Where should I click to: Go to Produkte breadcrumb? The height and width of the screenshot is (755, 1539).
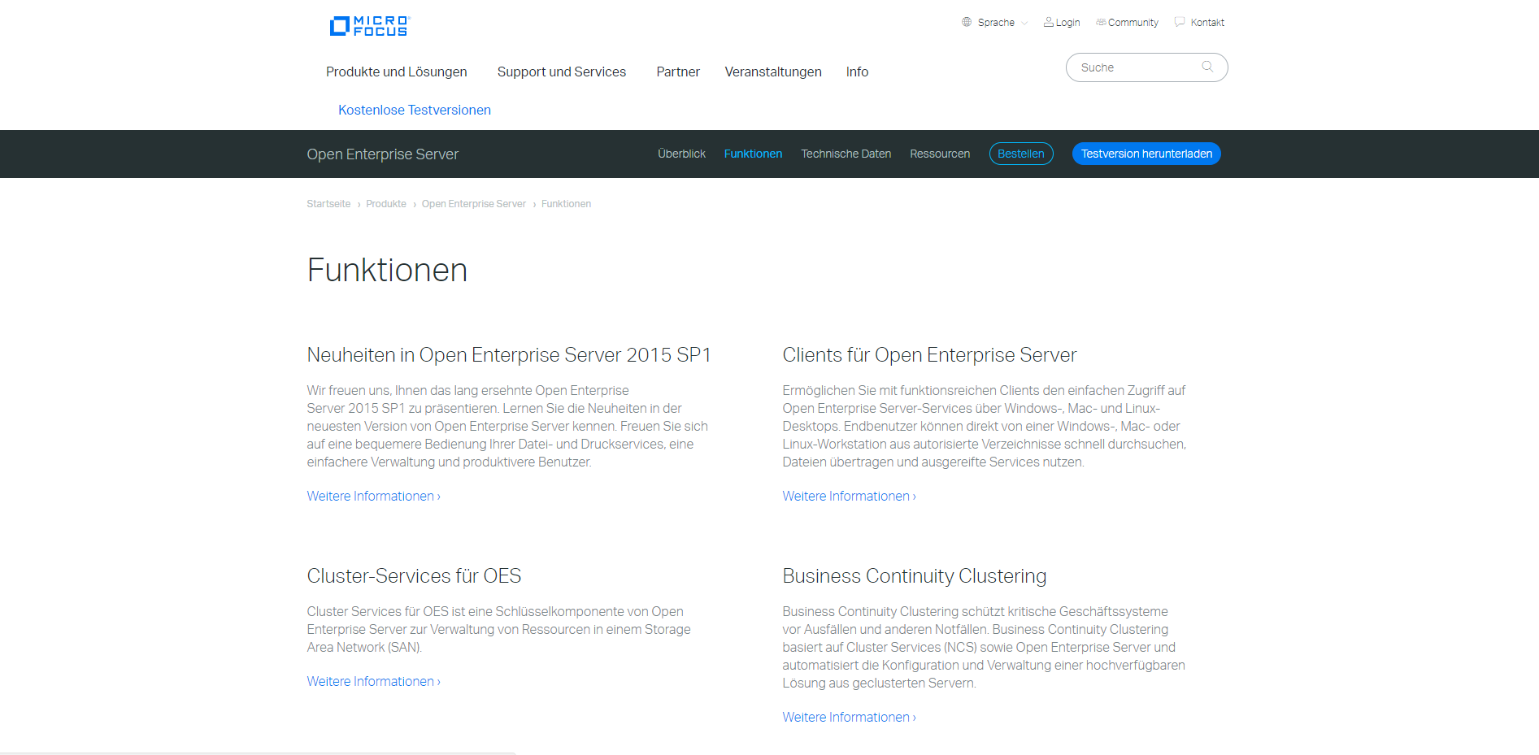tap(386, 204)
